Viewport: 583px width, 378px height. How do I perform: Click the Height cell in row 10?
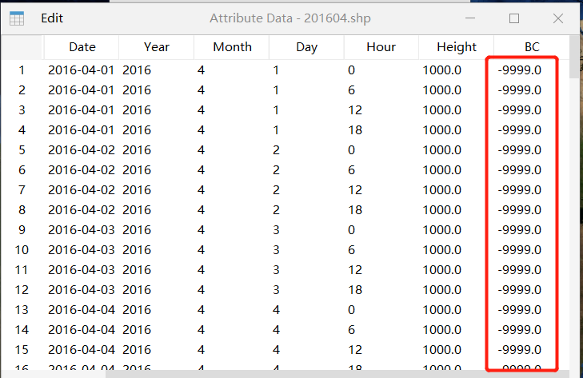441,250
